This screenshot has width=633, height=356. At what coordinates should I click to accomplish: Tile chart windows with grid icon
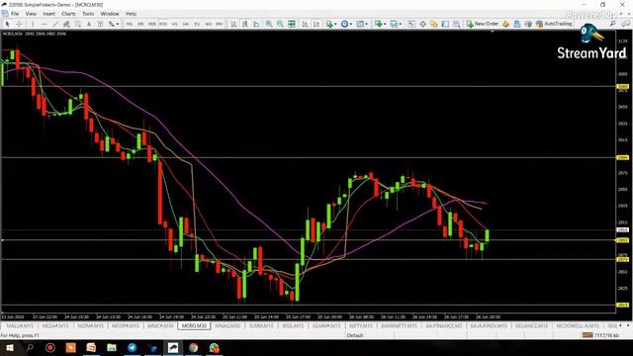pos(292,24)
